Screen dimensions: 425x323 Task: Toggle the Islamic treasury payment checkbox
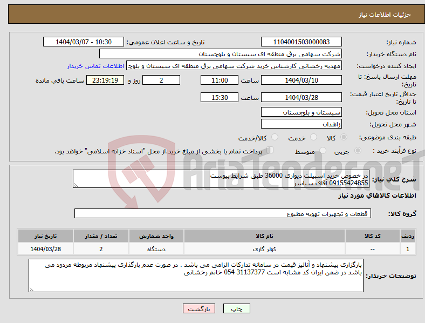click(270, 150)
